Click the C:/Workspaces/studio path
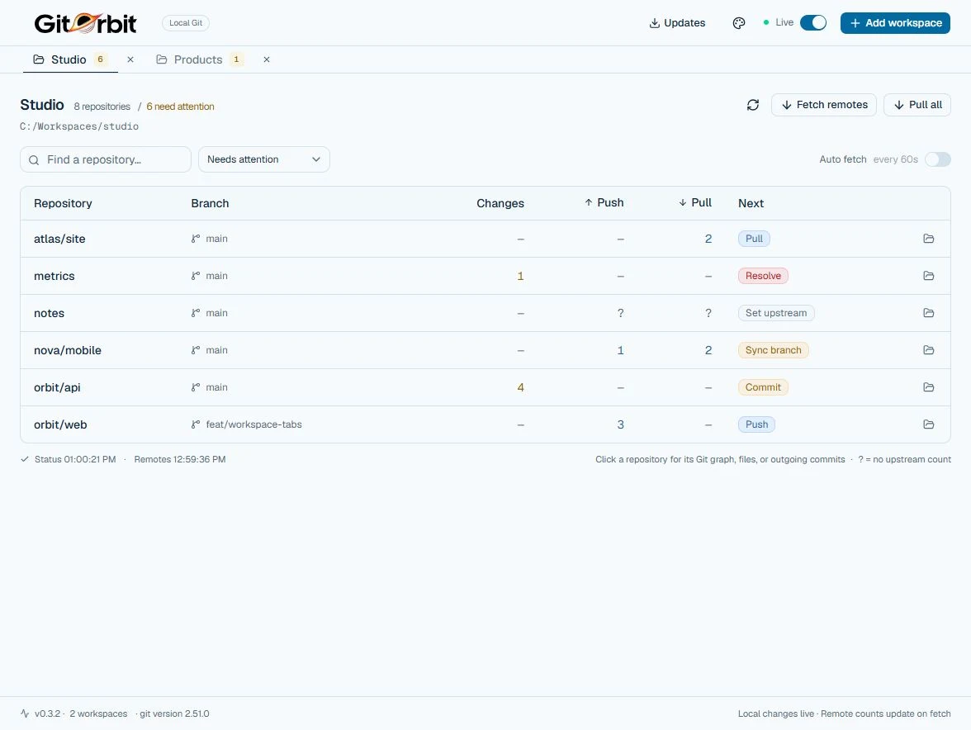 [79, 126]
